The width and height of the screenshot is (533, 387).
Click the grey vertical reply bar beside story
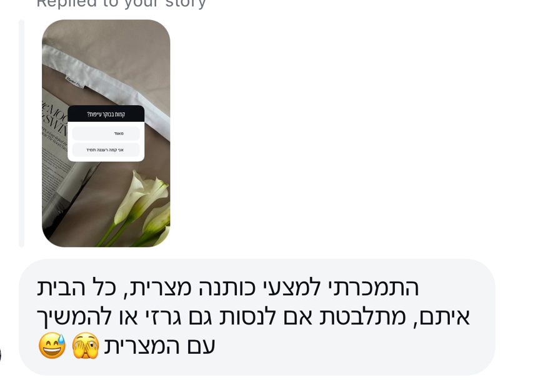pyautogui.click(x=21, y=133)
